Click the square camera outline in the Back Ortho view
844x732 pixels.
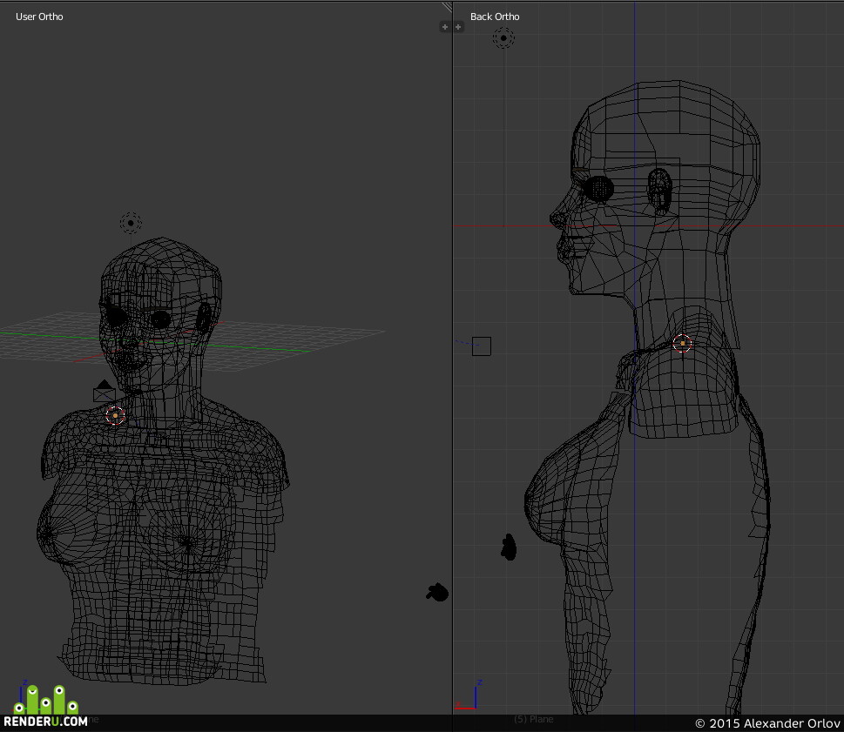click(481, 346)
